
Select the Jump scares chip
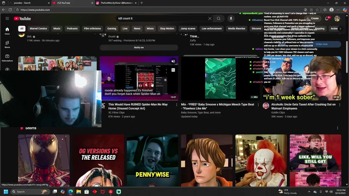(x=188, y=29)
